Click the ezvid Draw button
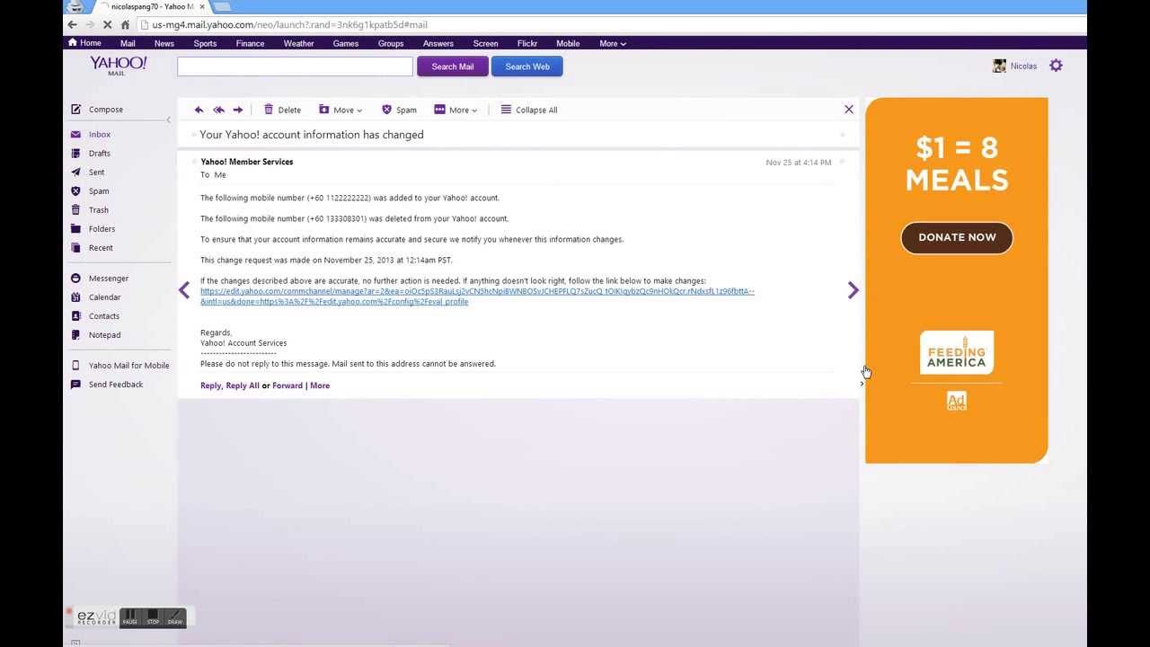Image resolution: width=1150 pixels, height=647 pixels. (x=175, y=616)
